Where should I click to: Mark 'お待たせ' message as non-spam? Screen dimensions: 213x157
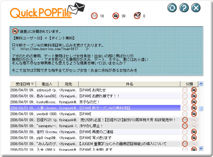click(x=185, y=90)
